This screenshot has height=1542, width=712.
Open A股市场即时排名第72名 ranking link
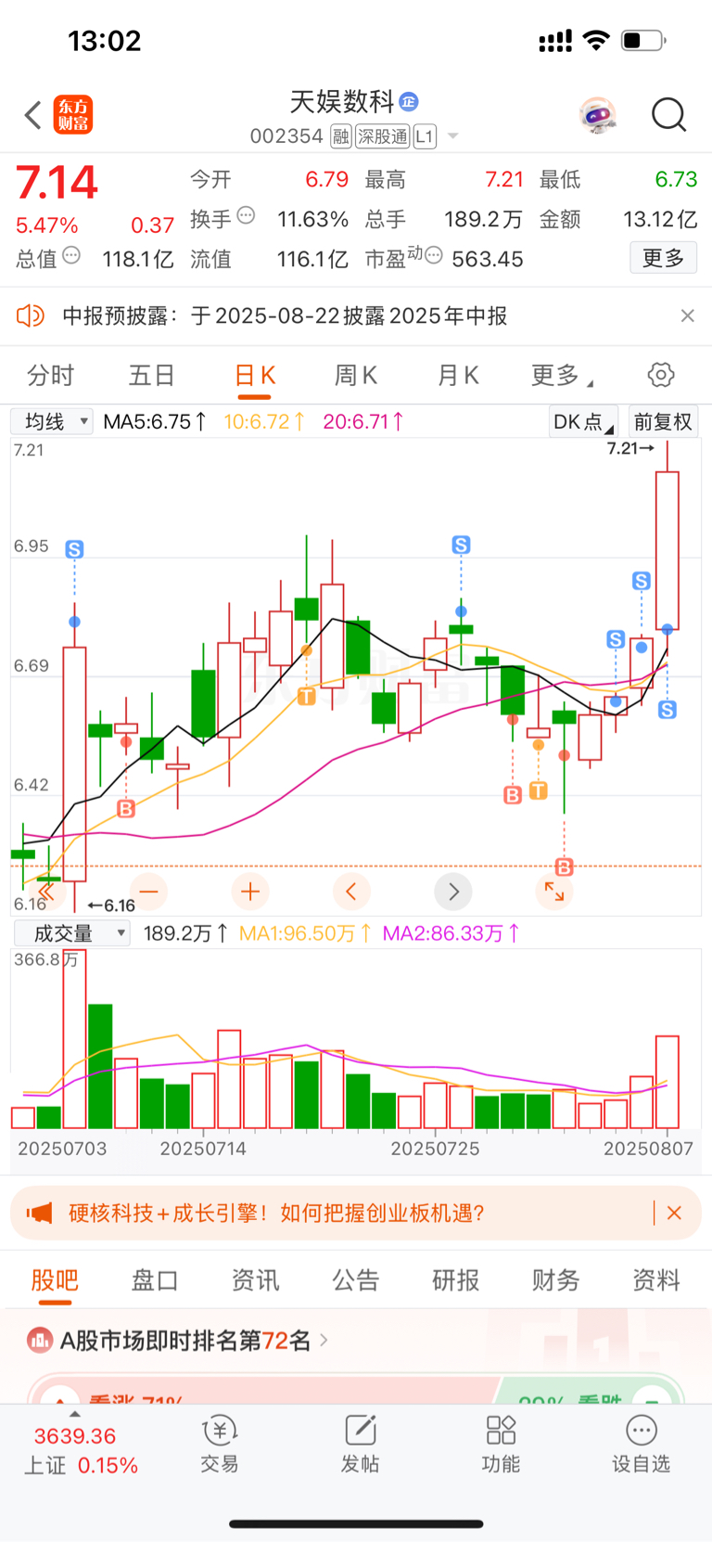tap(195, 1340)
